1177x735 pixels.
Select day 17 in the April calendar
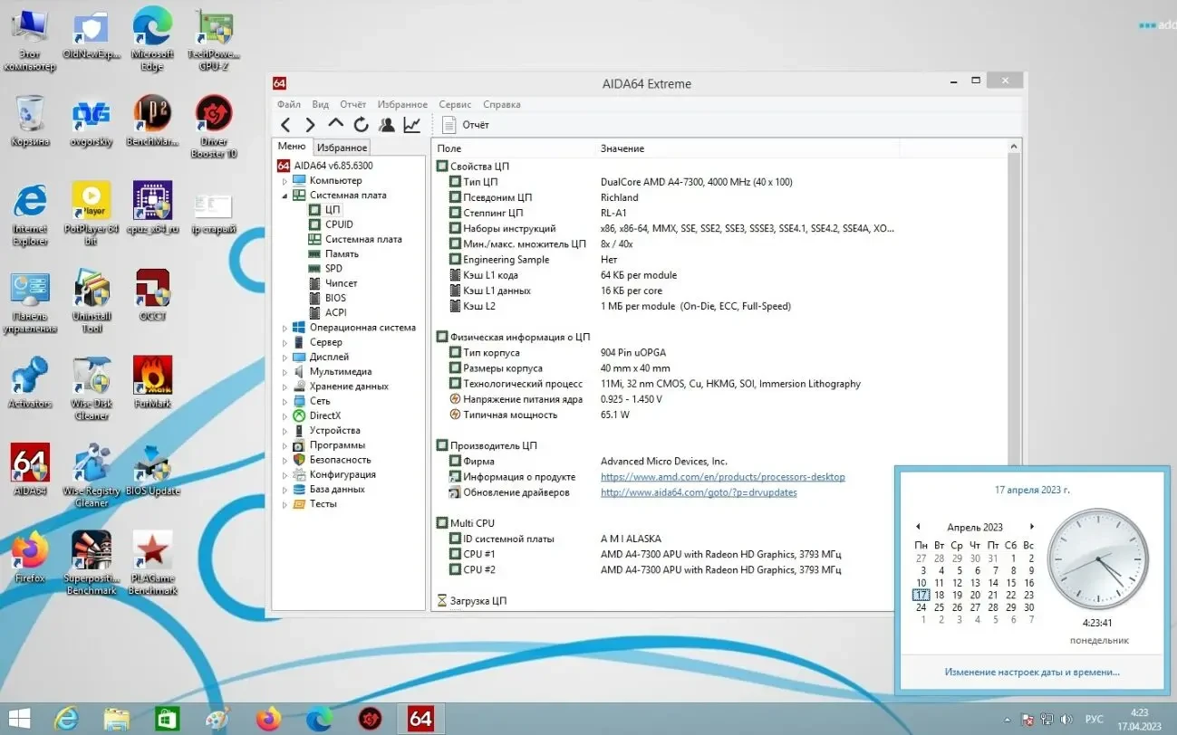coord(921,594)
